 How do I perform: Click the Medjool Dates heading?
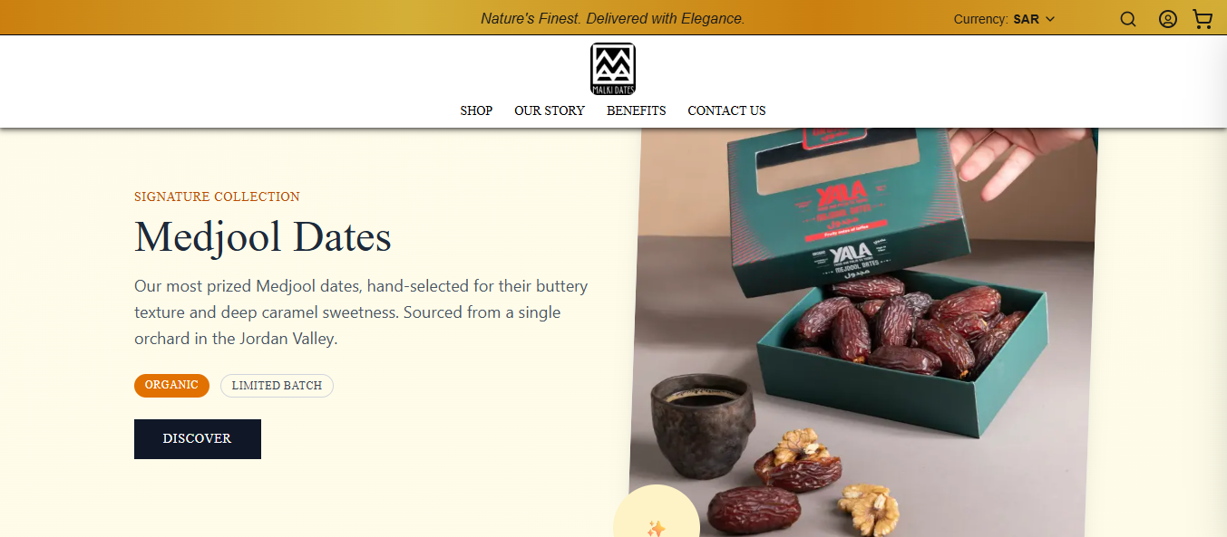click(x=263, y=237)
